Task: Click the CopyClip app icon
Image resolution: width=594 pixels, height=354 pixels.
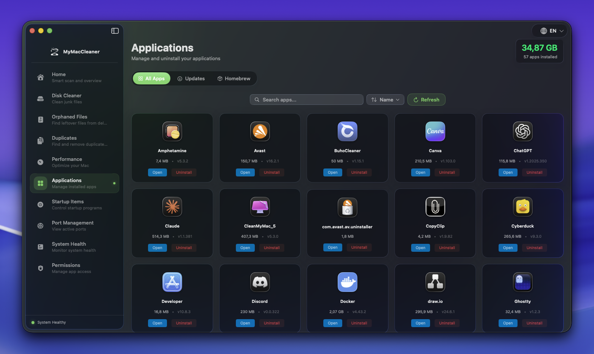Action: (435, 207)
